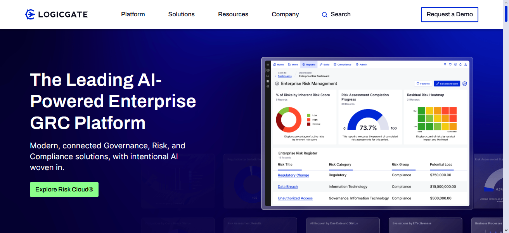Click the table grid icon in the dashboard sidebar

268,81
